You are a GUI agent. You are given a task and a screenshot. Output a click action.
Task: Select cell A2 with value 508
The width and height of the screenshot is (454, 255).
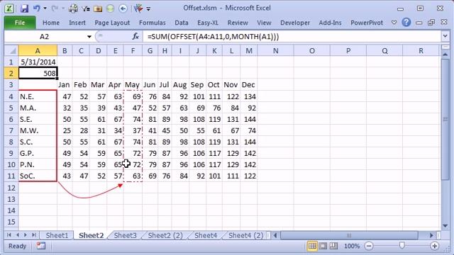[38, 73]
